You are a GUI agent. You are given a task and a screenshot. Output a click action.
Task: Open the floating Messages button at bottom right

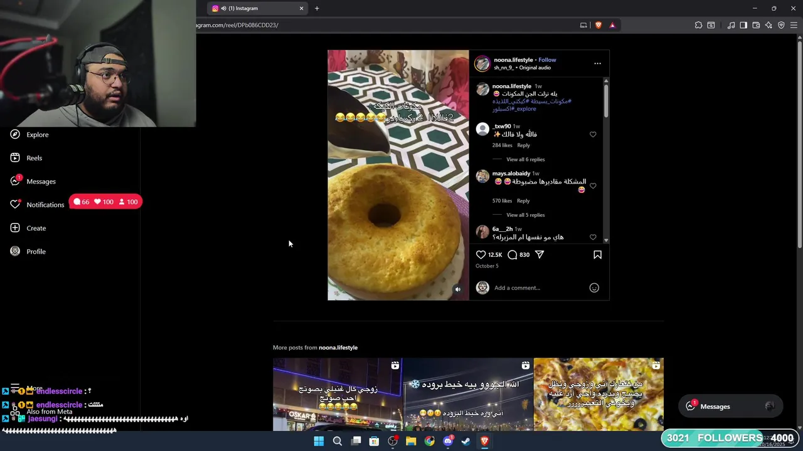(x=731, y=407)
